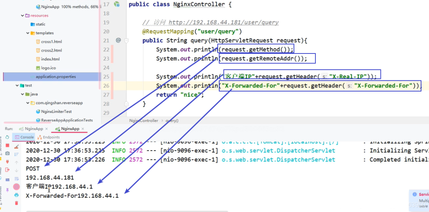Open cross2.html in the project tree

(x=49, y=50)
